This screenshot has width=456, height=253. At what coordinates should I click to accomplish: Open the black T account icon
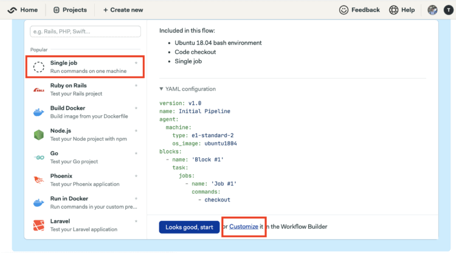449,10
